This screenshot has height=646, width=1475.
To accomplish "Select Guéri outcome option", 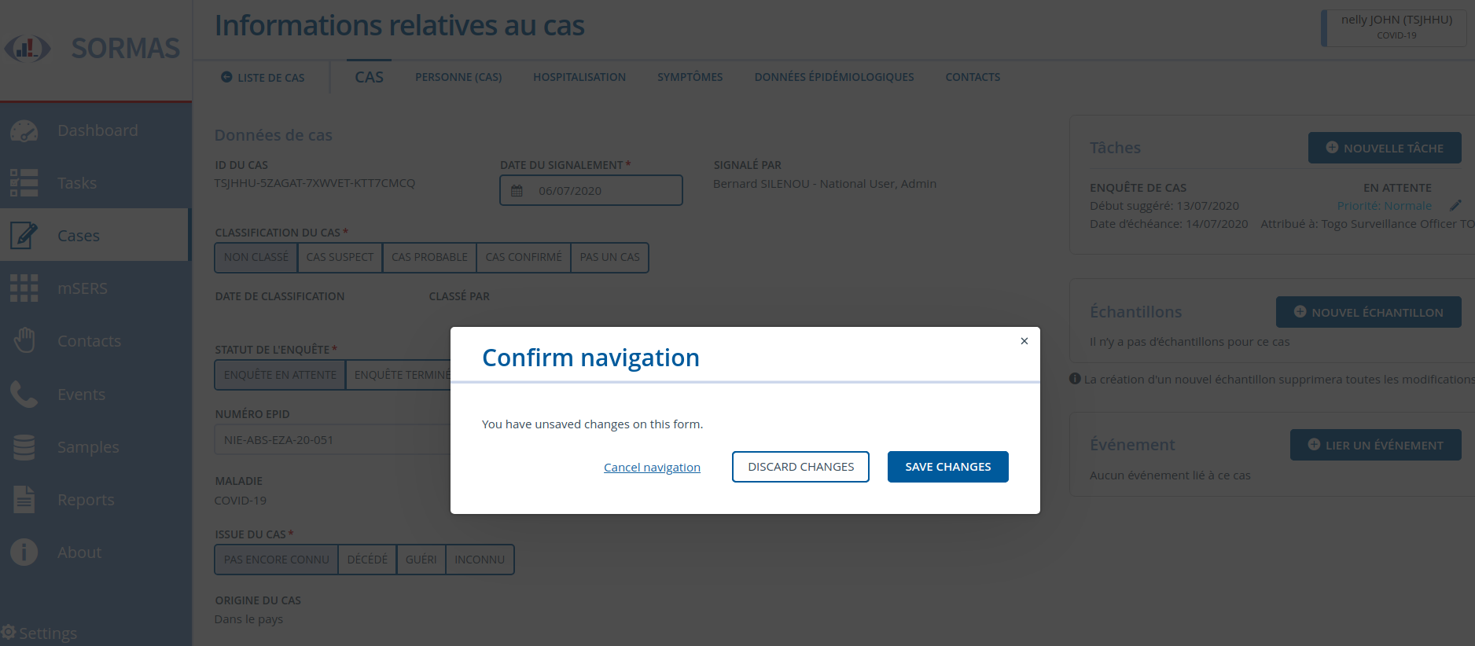I will (421, 560).
